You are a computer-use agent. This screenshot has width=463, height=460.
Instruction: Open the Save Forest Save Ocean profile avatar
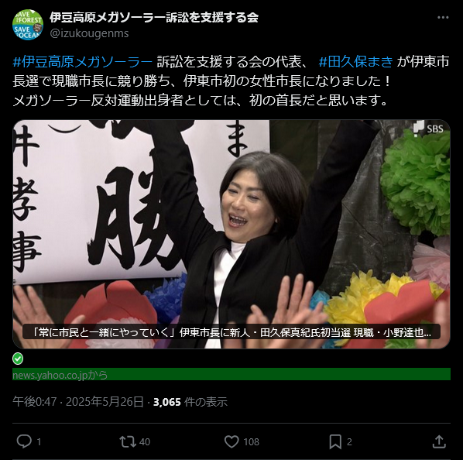pos(28,25)
